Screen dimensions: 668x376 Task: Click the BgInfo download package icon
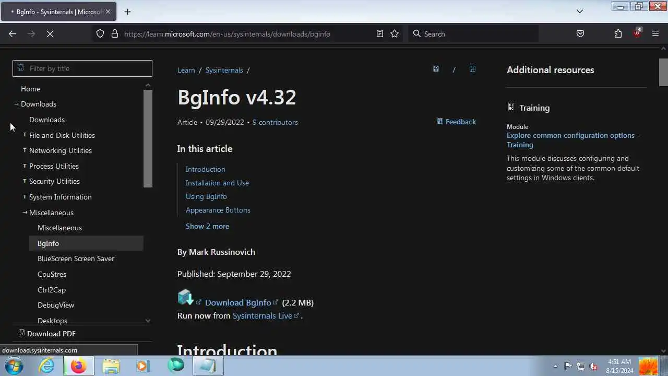click(185, 297)
